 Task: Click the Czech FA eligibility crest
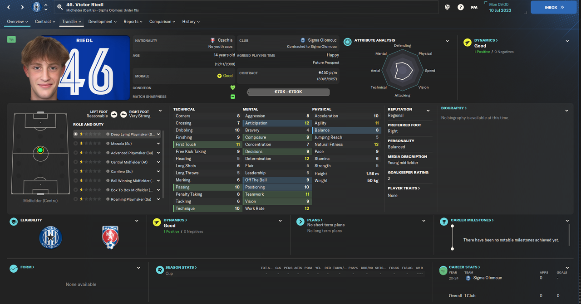pos(110,237)
